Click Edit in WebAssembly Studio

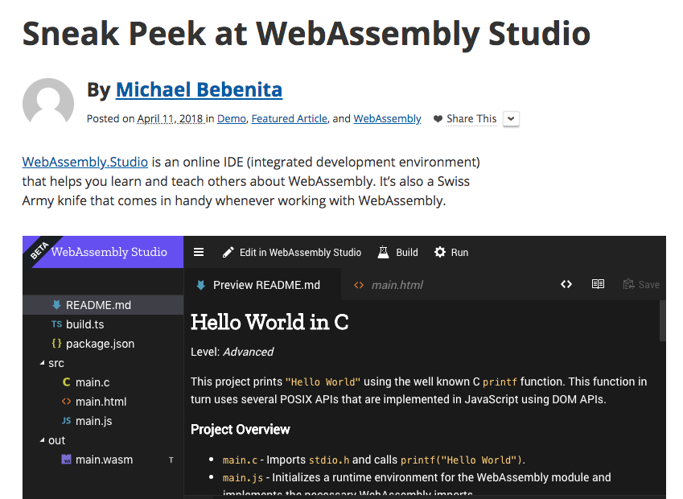301,253
